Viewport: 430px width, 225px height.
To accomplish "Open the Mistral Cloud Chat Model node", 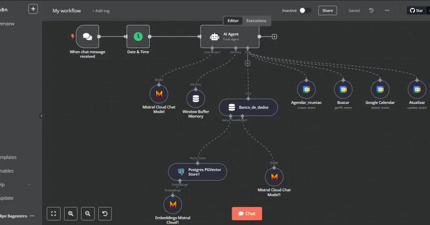I will (x=159, y=94).
